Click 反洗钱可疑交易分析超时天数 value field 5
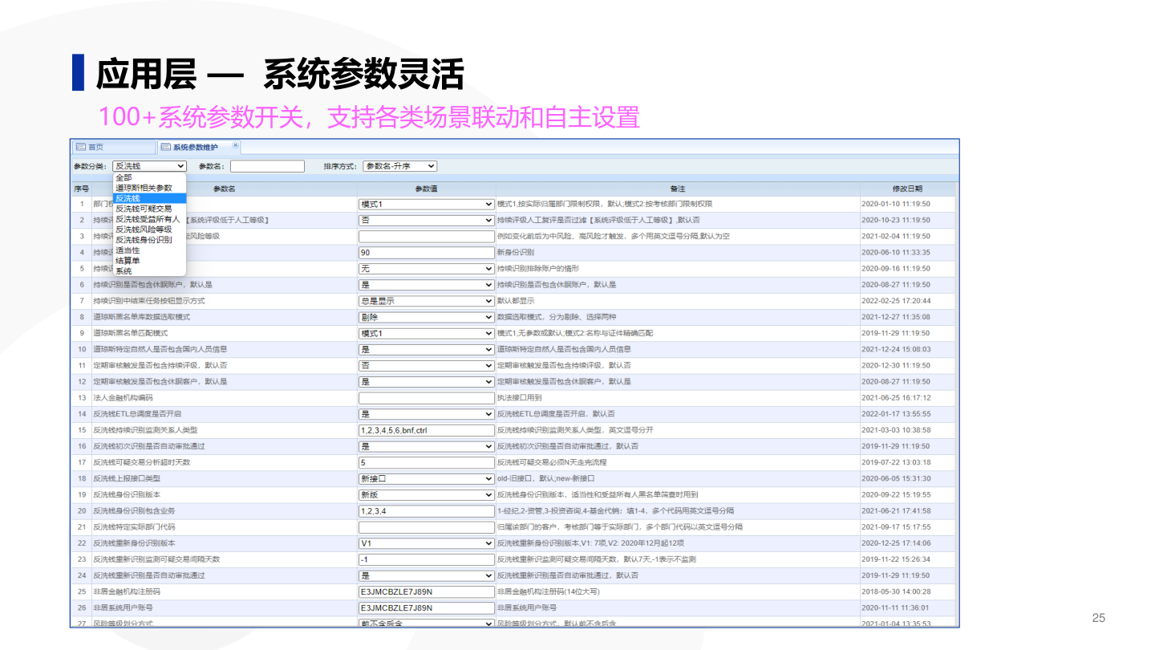This screenshot has width=1155, height=650. 426,462
